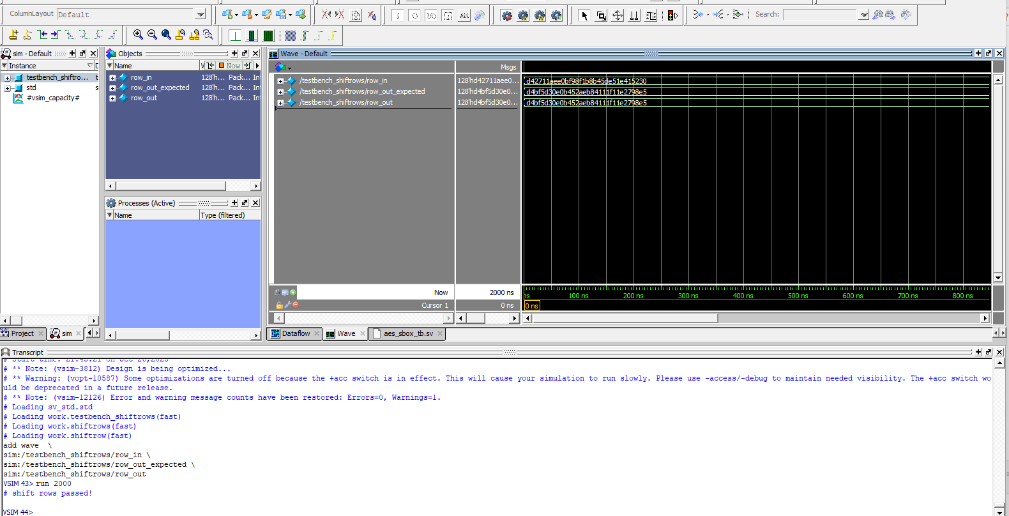The width and height of the screenshot is (1009, 516).
Task: Click the Zoom Full toolbar icon
Action: tap(166, 34)
